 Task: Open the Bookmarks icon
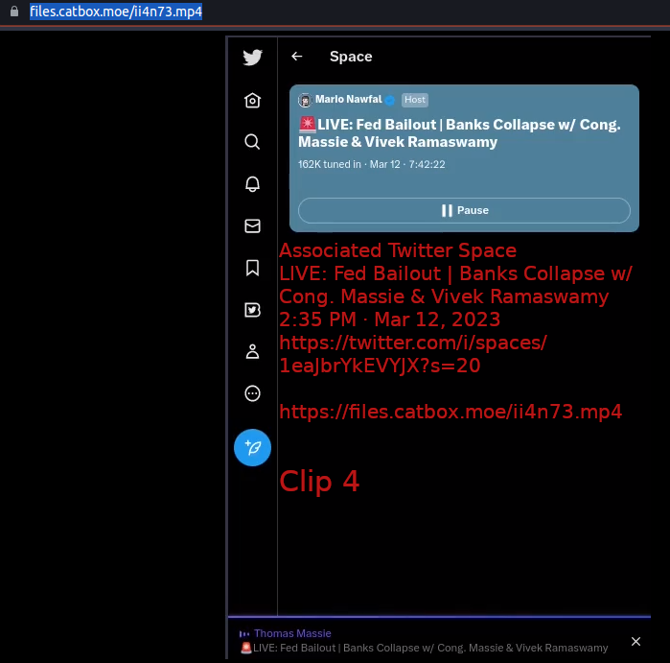point(252,268)
